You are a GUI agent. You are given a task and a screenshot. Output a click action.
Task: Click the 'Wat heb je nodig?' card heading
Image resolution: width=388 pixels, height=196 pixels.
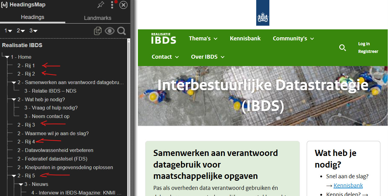tap(336, 159)
